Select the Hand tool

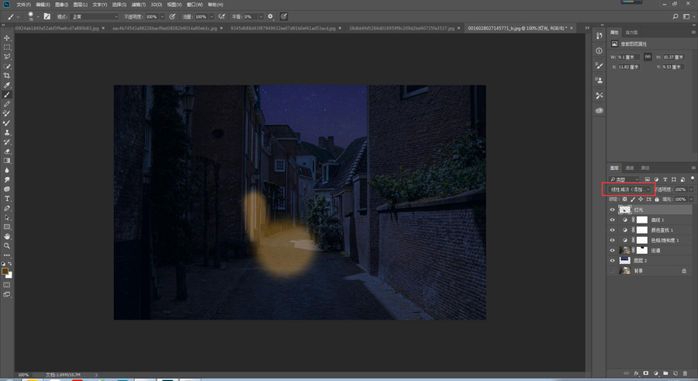(7, 236)
